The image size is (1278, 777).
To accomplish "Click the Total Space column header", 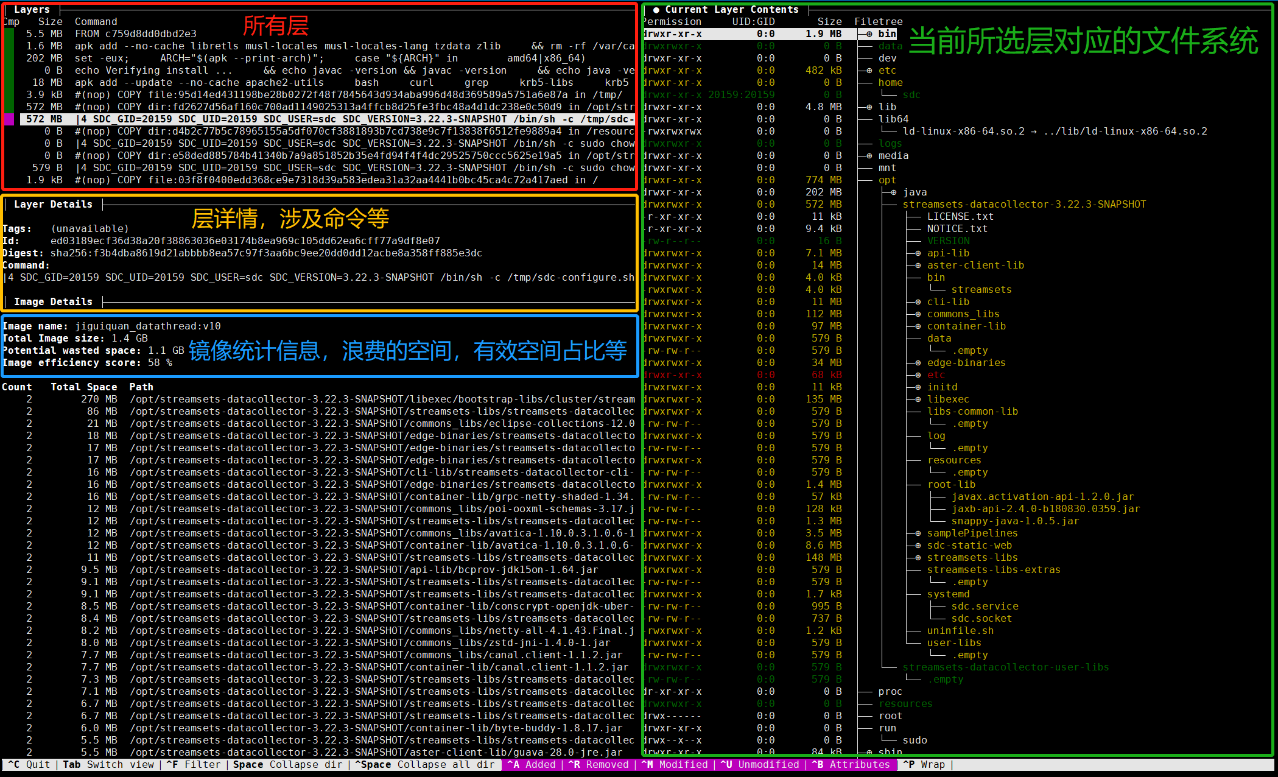I will (84, 387).
